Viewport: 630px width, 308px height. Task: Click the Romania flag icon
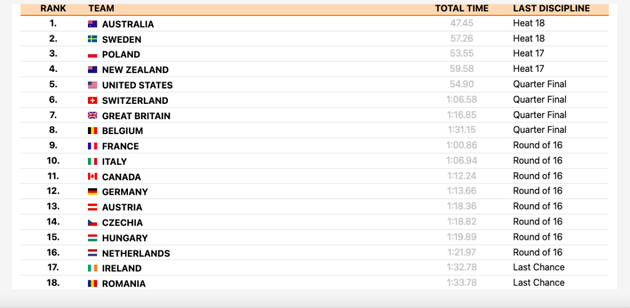93,284
